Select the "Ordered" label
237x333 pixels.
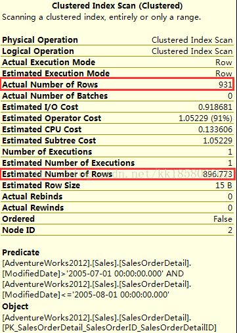[18, 219]
